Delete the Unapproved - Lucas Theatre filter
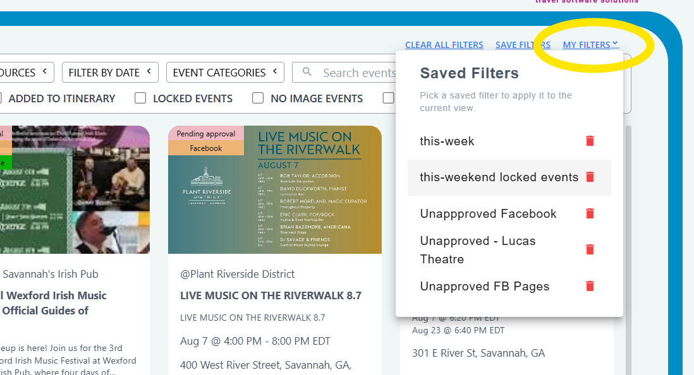694x375 pixels. (x=590, y=249)
